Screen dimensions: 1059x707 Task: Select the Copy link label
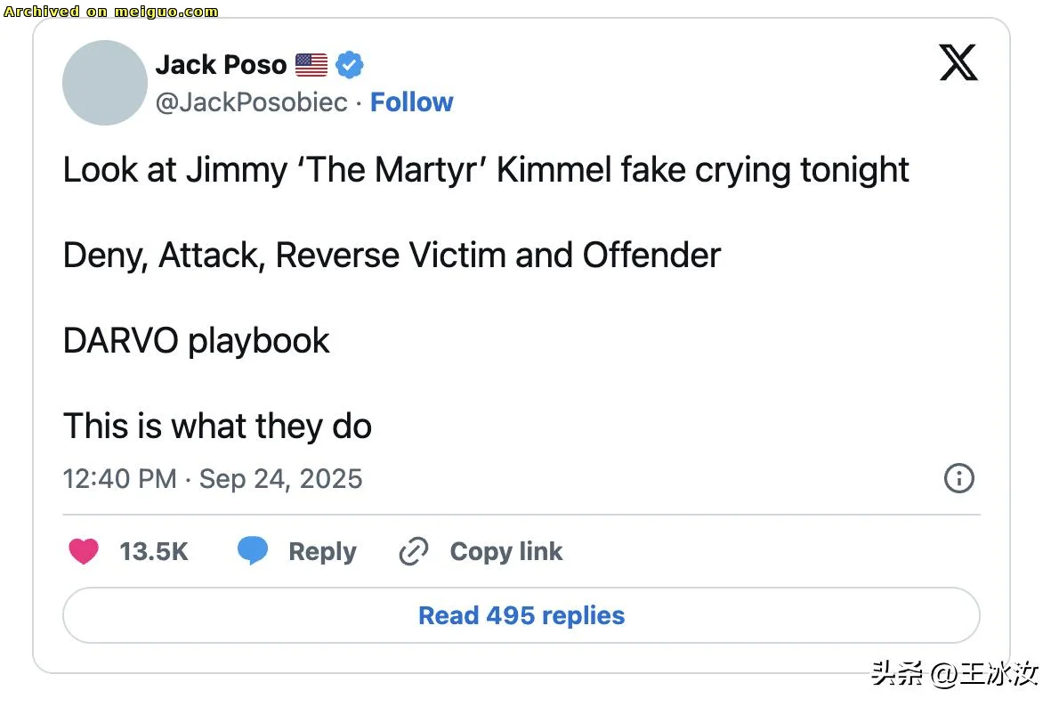pyautogui.click(x=505, y=551)
